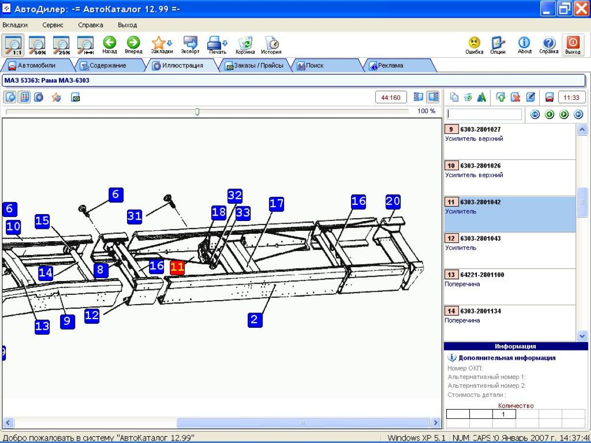Jump to last part with navigation button
The image size is (591, 443).
click(578, 114)
